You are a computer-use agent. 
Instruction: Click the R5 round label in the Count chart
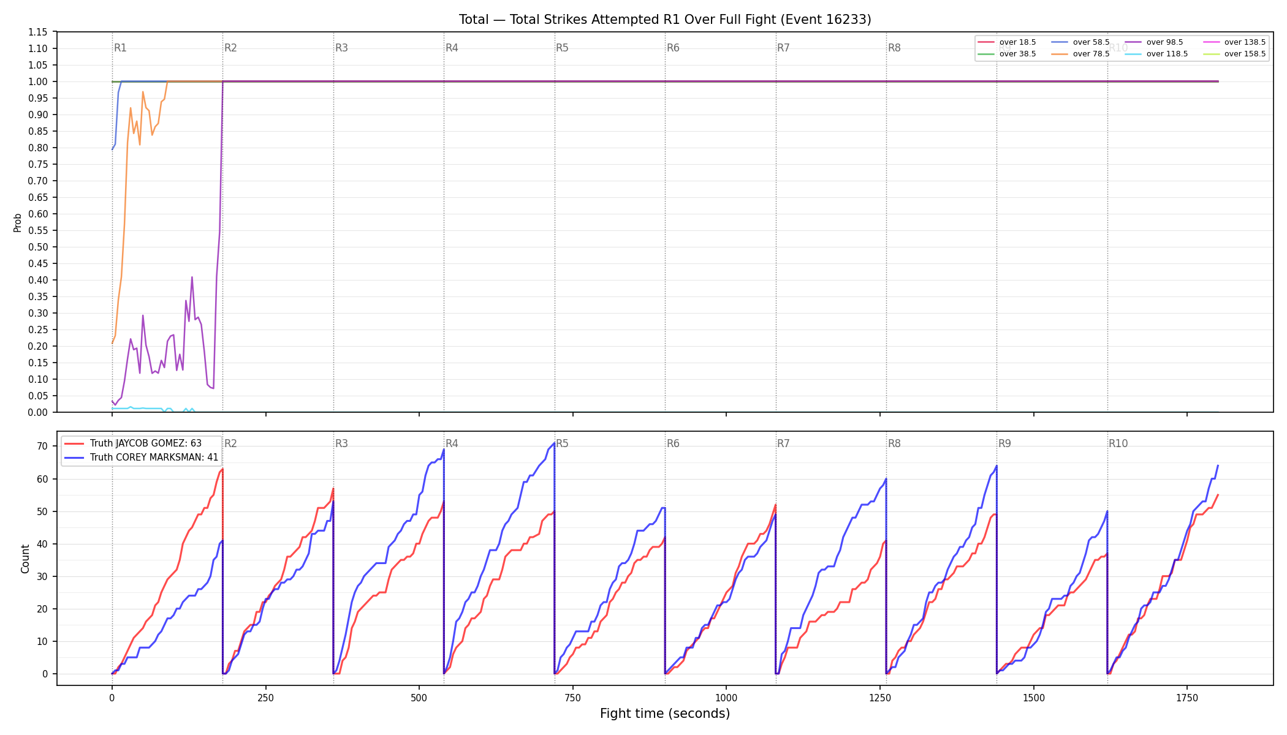(562, 443)
